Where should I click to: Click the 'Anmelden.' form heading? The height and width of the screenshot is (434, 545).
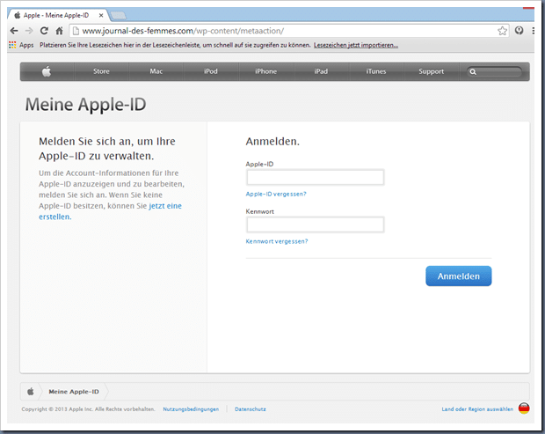point(272,142)
